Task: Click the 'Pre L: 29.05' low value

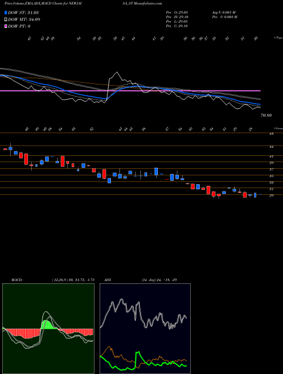Action: [x=177, y=22]
